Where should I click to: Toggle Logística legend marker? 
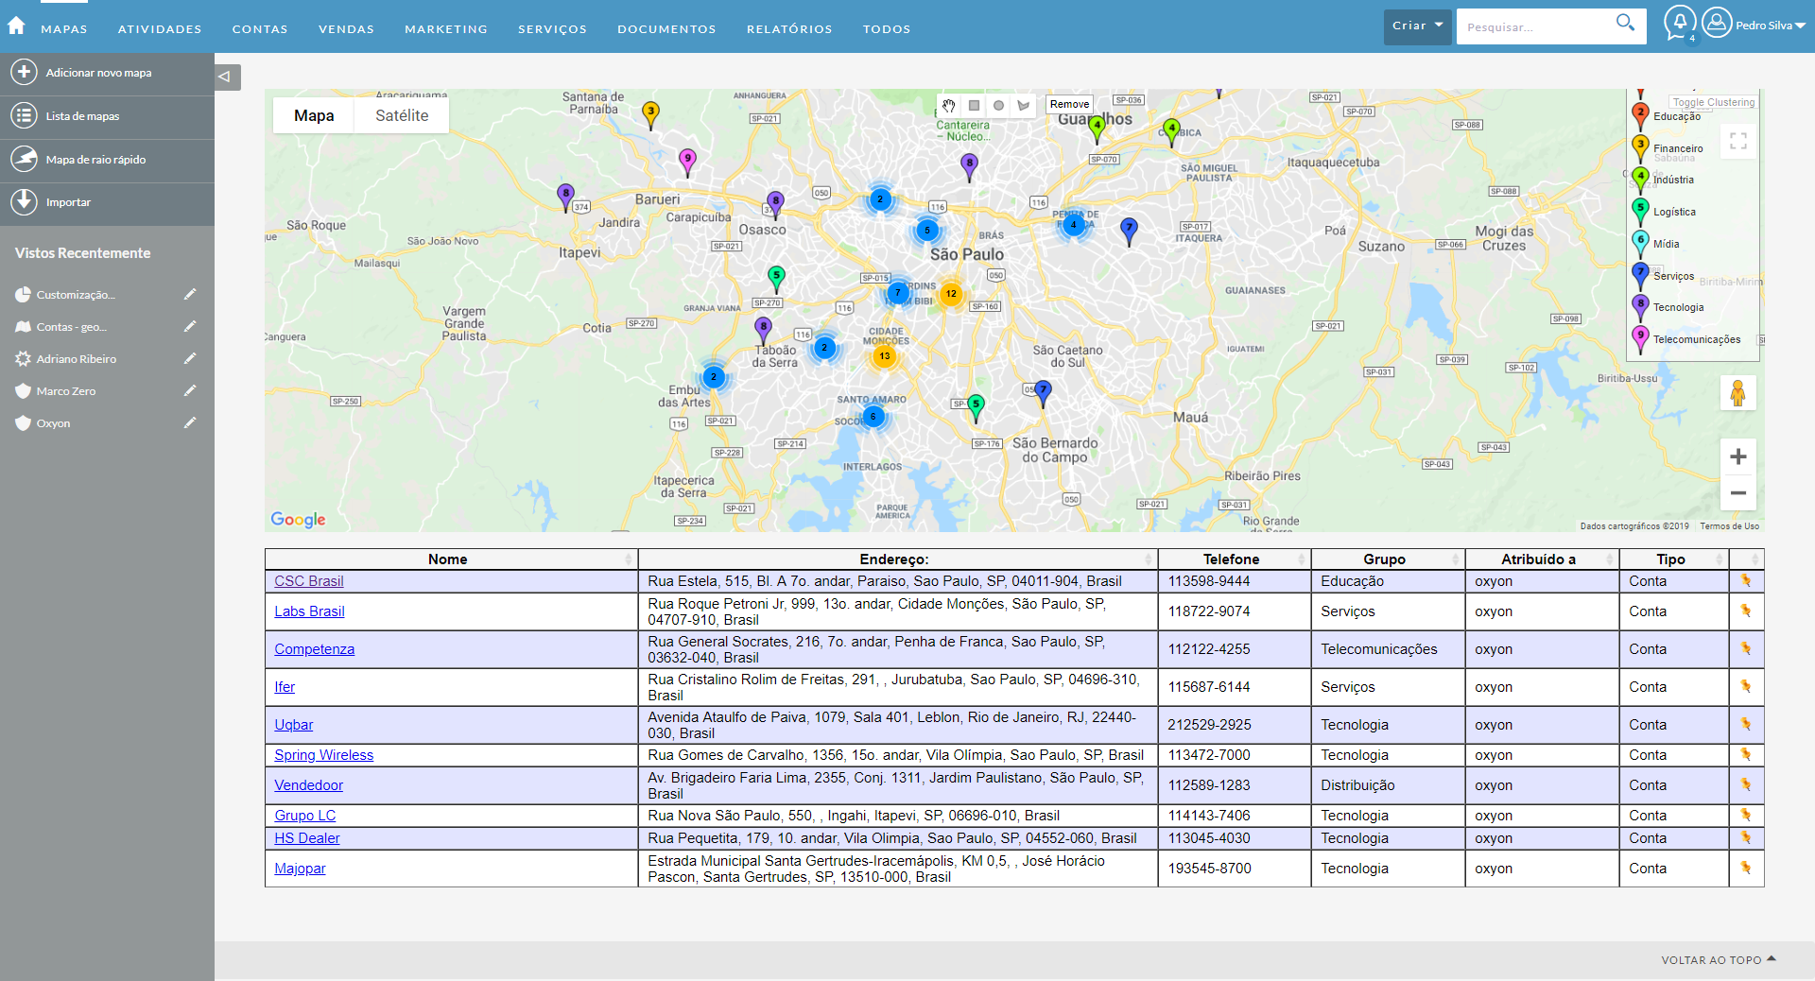tap(1641, 211)
